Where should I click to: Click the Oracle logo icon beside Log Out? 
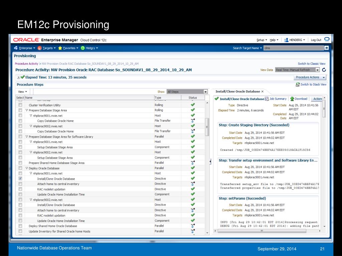(x=327, y=39)
